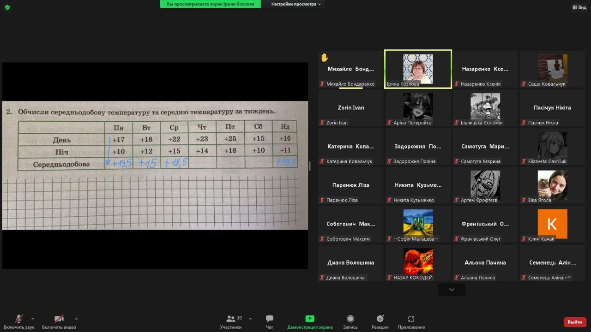This screenshot has width=591, height=332.
Task: Click the green encryption shield icon
Action: tap(7, 7)
